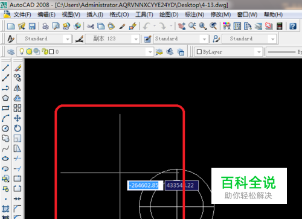Select the Ellipse Arc tool

[5, 168]
